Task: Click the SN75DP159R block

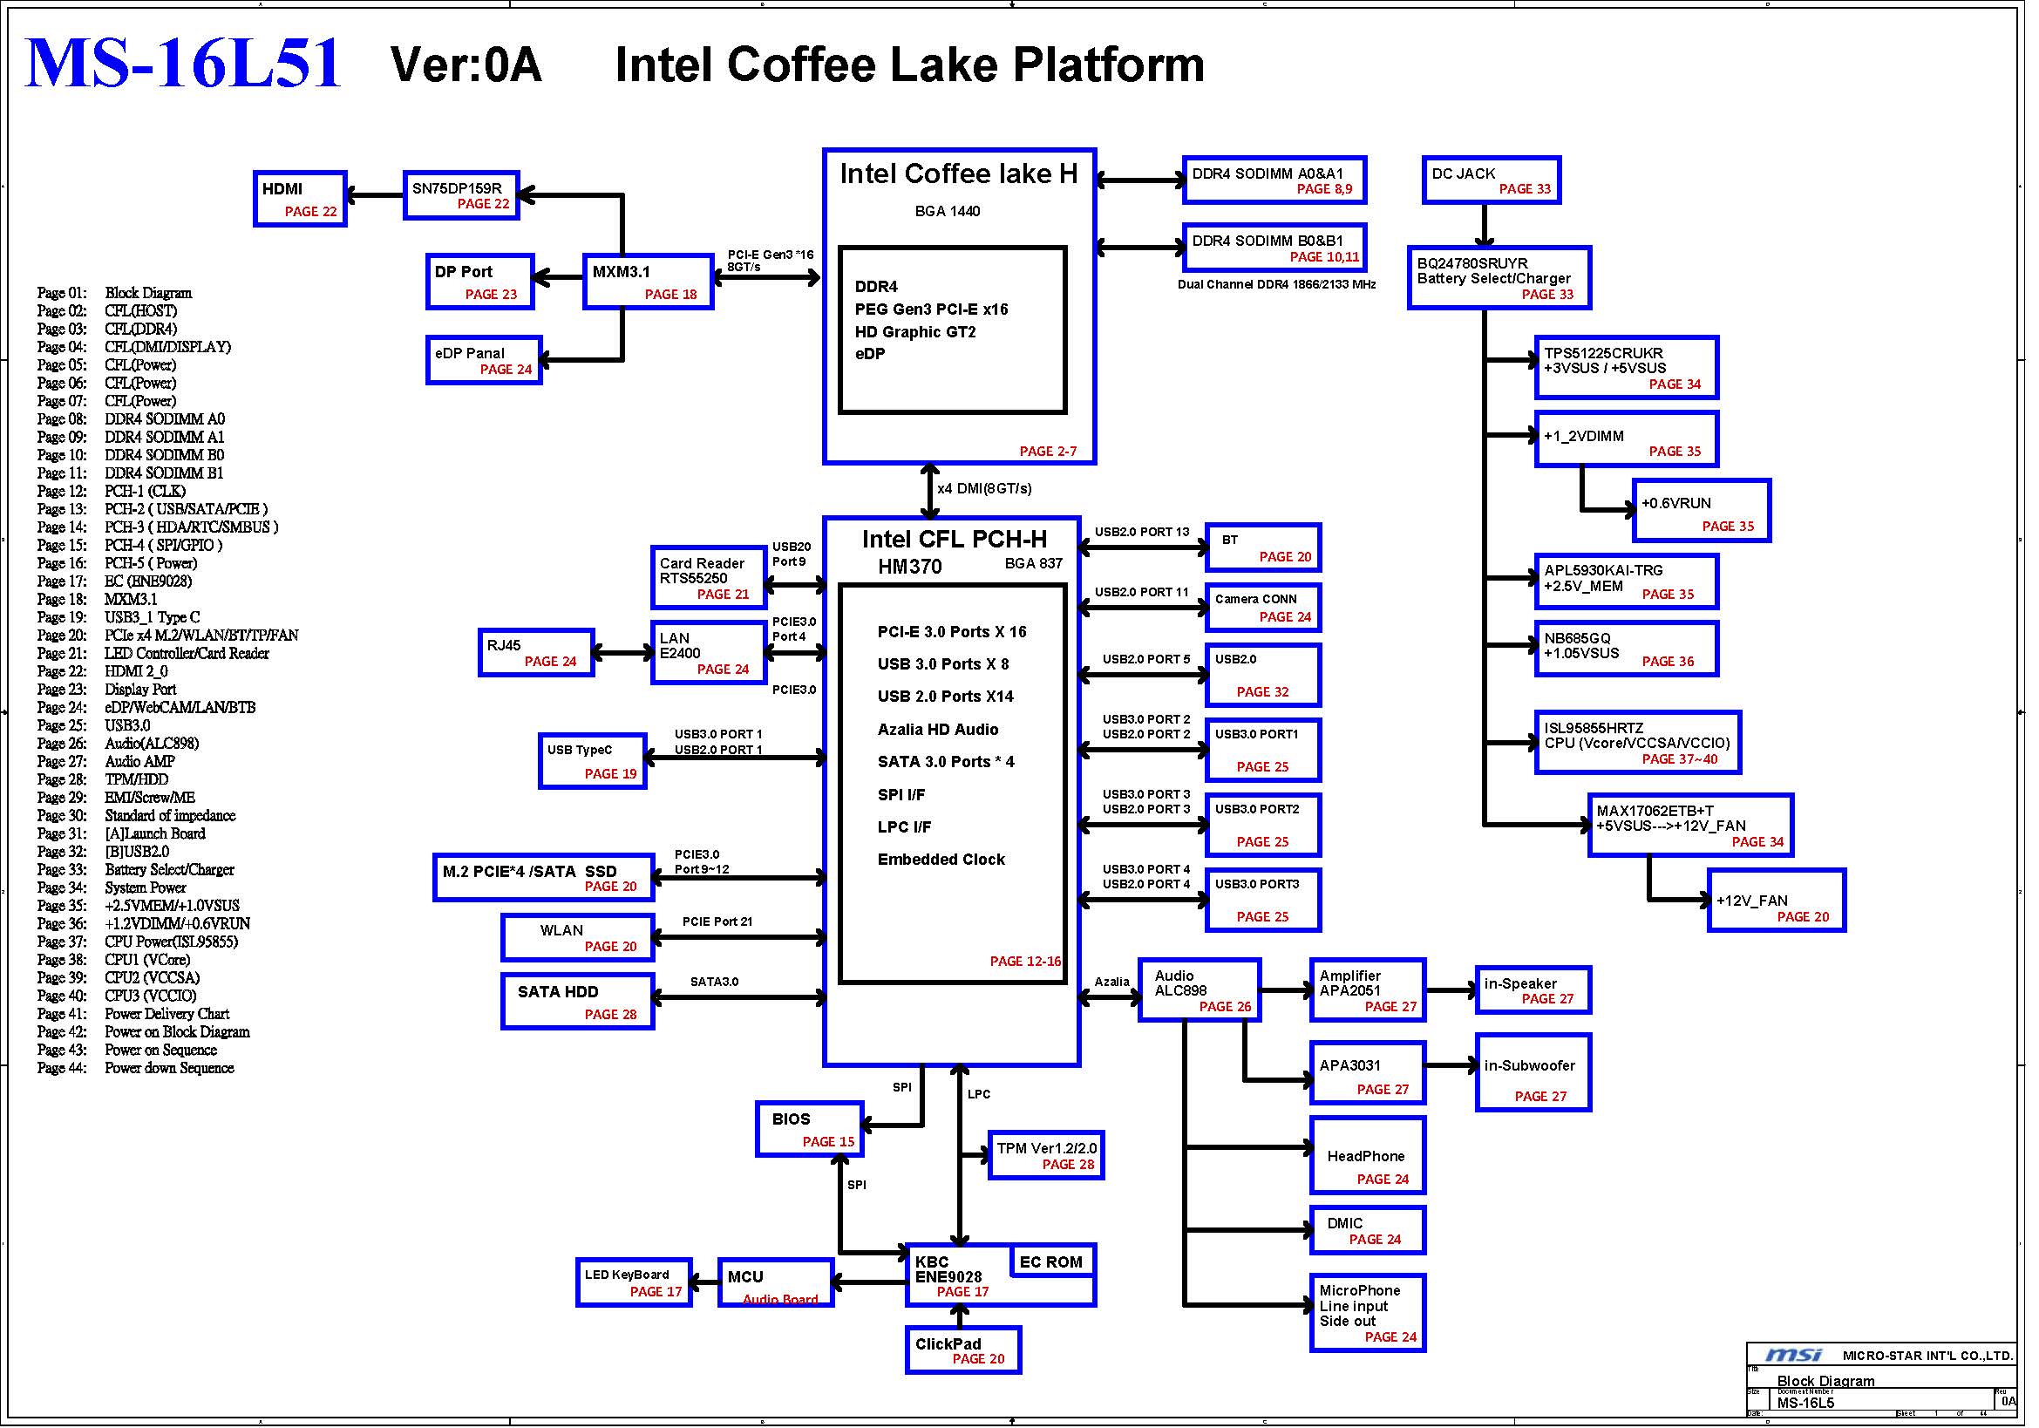Action: [461, 195]
